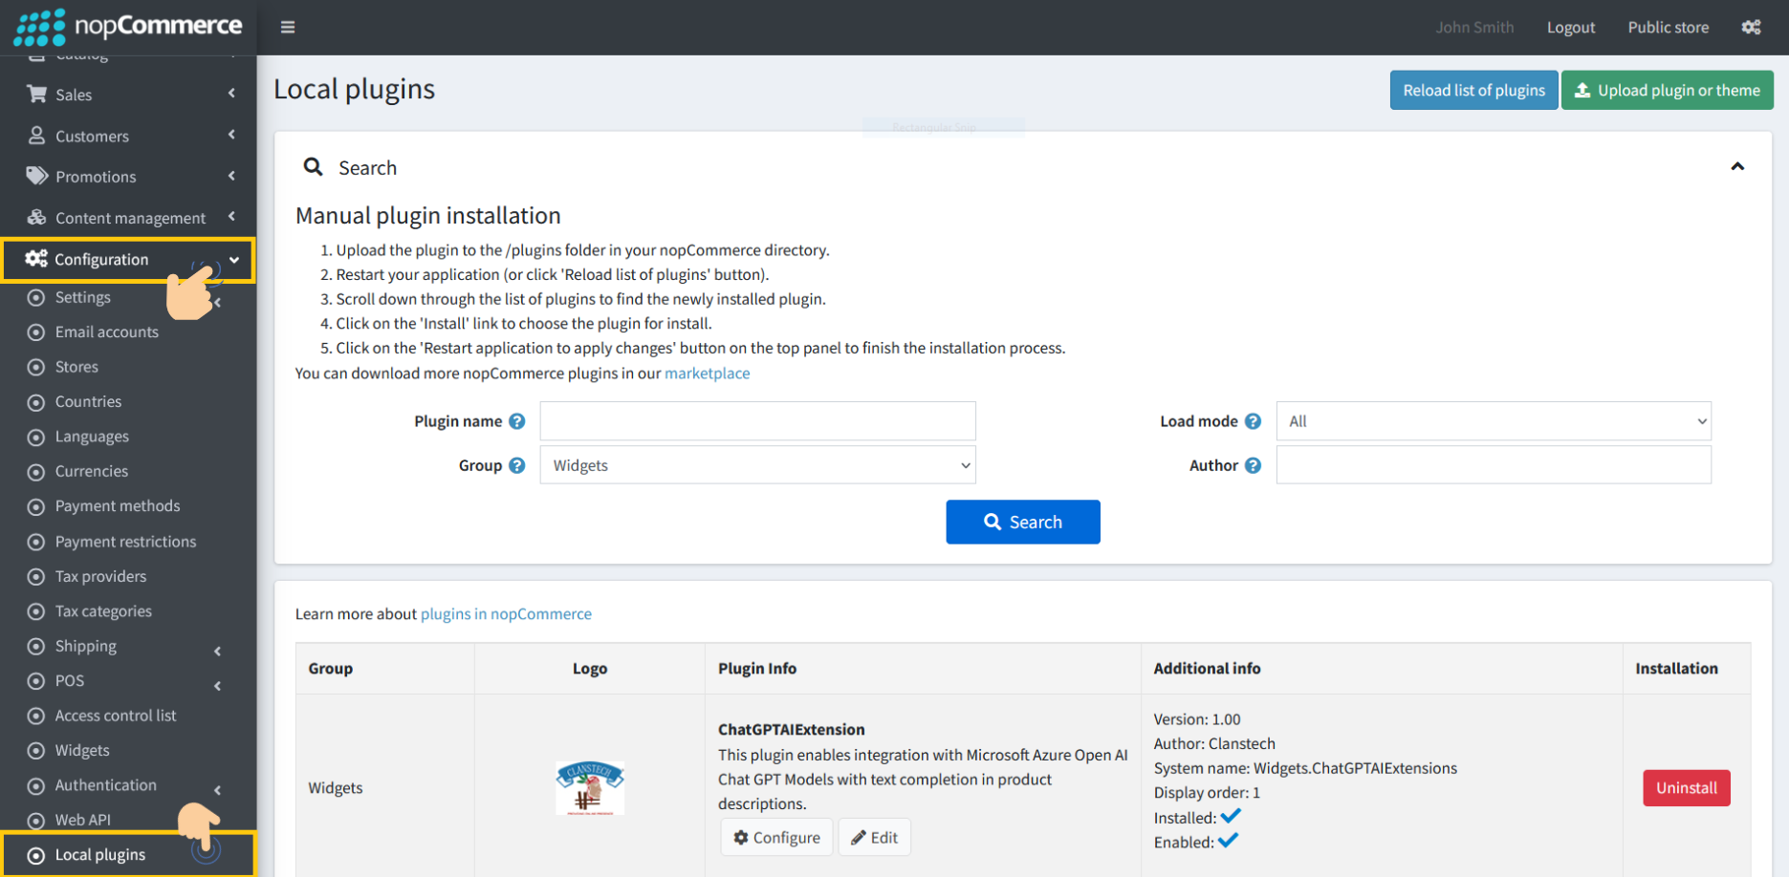Configure the ChatGPTAIExtension plugin

(x=776, y=838)
